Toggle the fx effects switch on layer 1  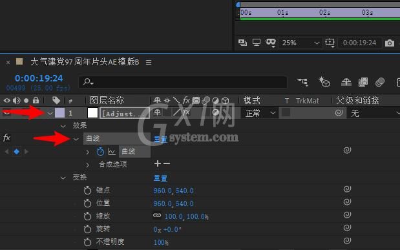pyautogui.click(x=186, y=112)
